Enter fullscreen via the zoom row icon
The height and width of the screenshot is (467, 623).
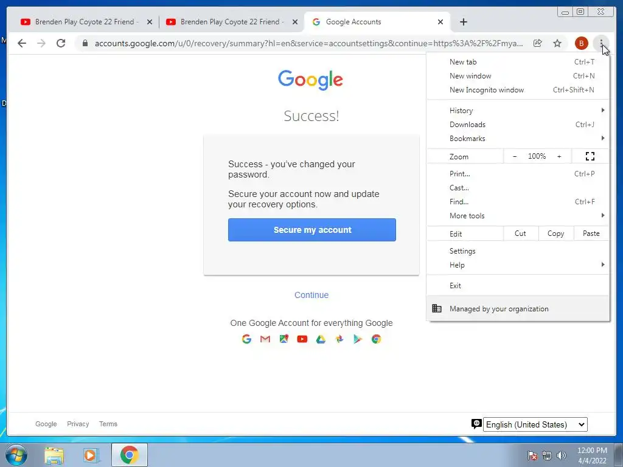[x=590, y=156]
